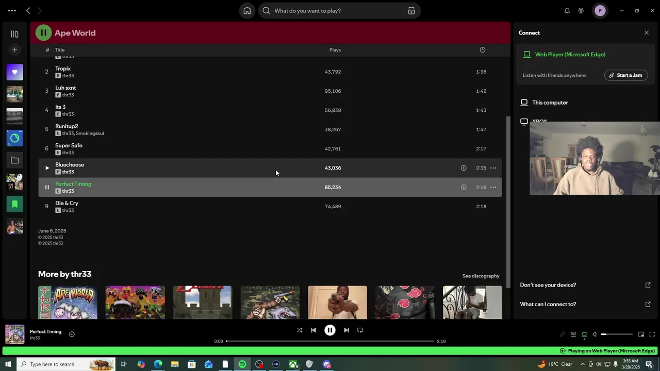
Task: Open Xbox app from the taskbar
Action: (x=293, y=364)
